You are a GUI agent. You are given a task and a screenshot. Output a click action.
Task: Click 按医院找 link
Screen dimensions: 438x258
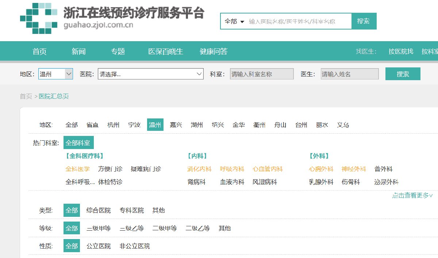point(401,51)
